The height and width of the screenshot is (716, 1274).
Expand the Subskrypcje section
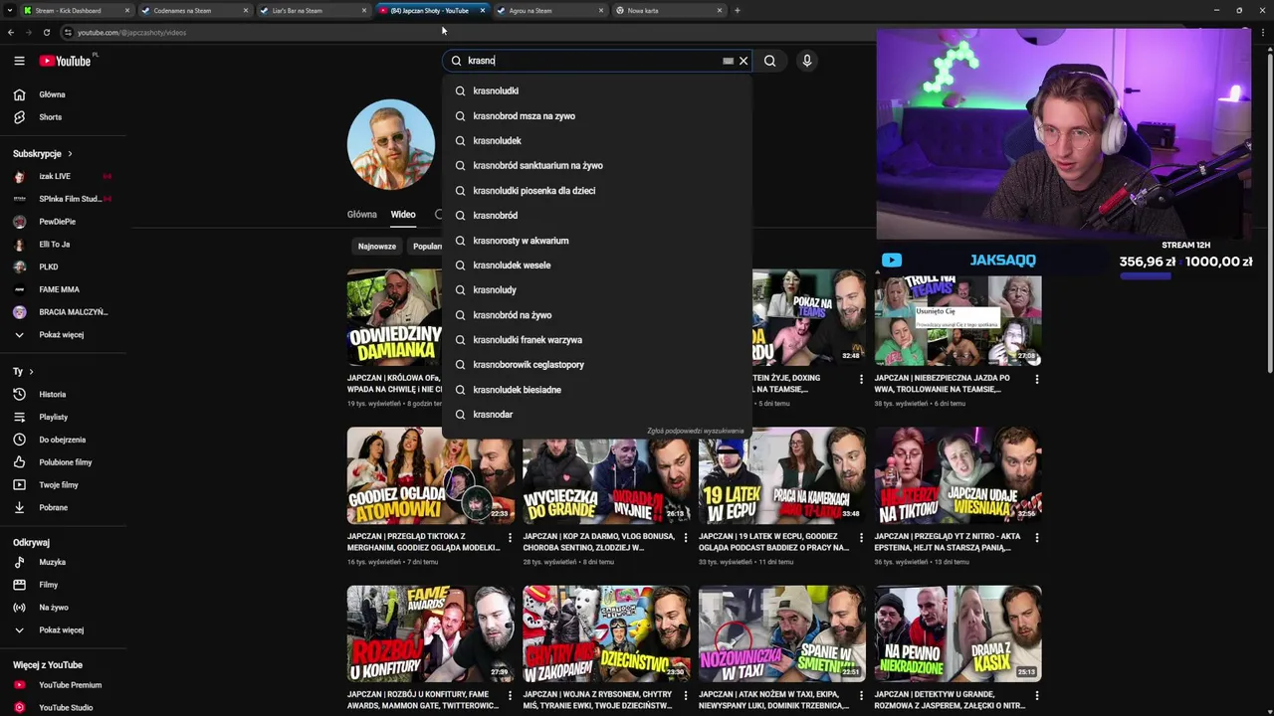(43, 154)
